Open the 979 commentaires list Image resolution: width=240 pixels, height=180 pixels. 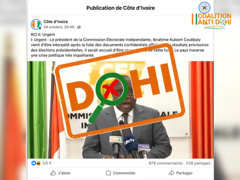[x=166, y=163]
